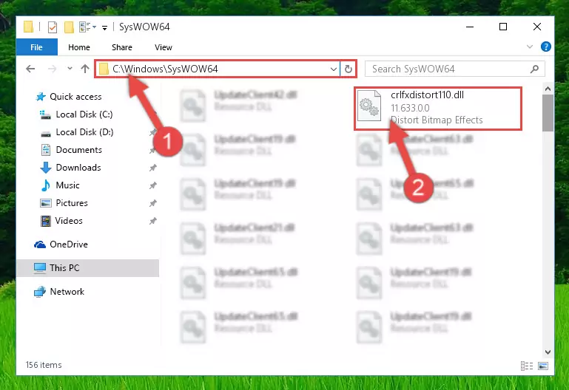Click the pin icon next to Videos
The height and width of the screenshot is (390, 569).
tap(152, 221)
